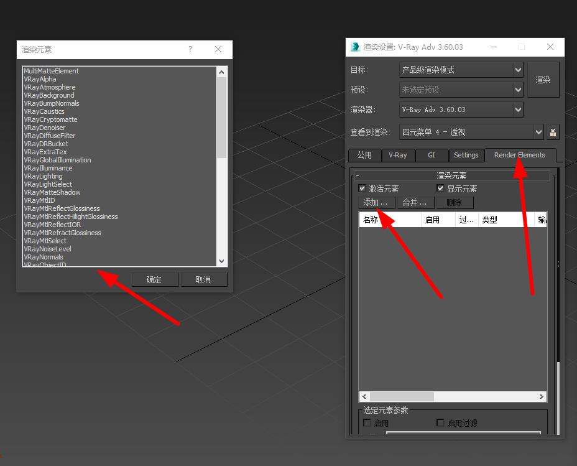Enable the 启用 checkbox under 选定元素参数
Image resolution: width=577 pixels, height=466 pixels.
pos(367,422)
